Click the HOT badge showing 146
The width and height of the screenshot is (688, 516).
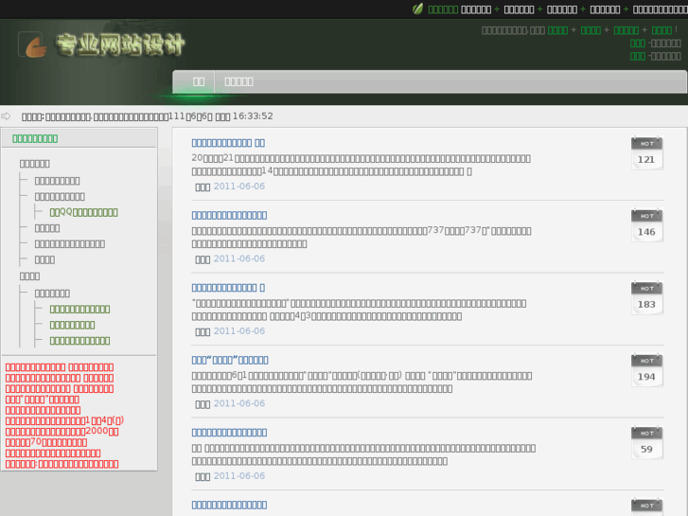point(646,225)
